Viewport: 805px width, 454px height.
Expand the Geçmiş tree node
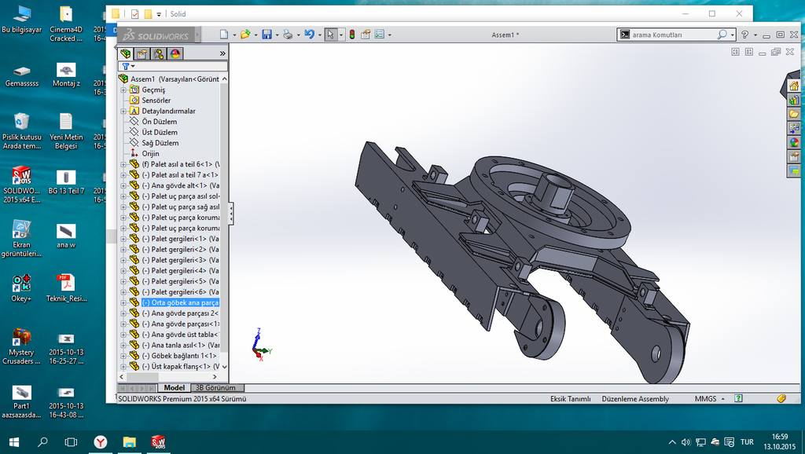coord(123,90)
